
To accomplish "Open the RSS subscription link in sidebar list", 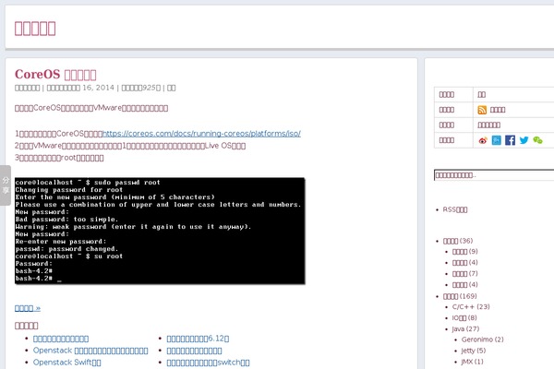I will (x=455, y=209).
